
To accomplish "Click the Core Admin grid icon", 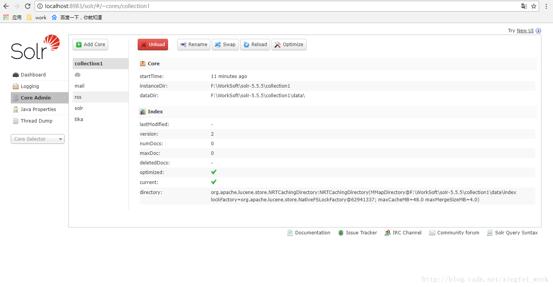I will [16, 98].
